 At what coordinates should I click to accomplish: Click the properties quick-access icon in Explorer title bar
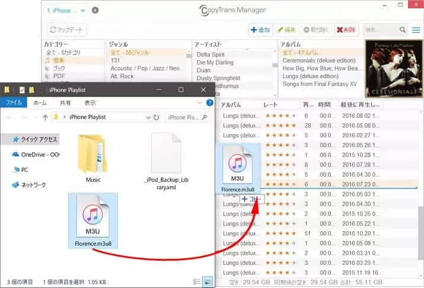(x=22, y=89)
